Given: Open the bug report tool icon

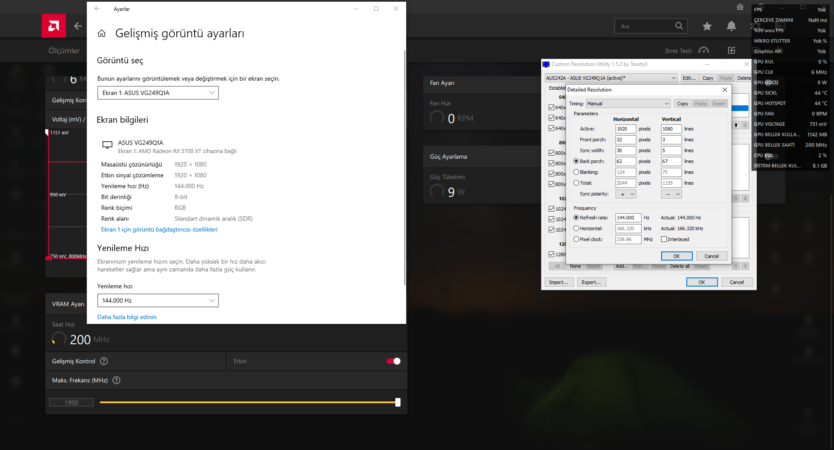Looking at the screenshot, I should point(740,7).
